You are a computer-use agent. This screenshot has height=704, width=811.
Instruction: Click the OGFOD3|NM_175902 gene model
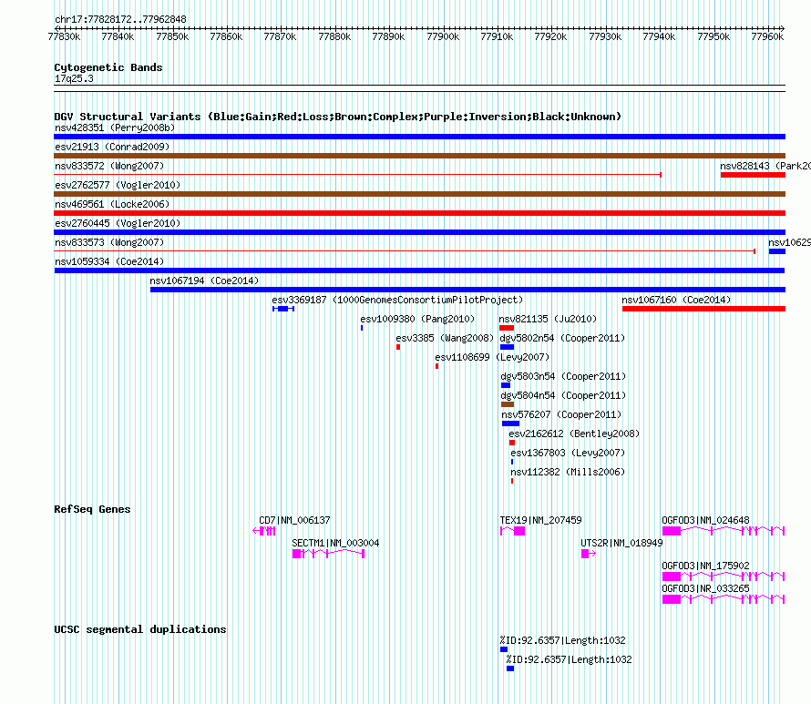pyautogui.click(x=724, y=576)
